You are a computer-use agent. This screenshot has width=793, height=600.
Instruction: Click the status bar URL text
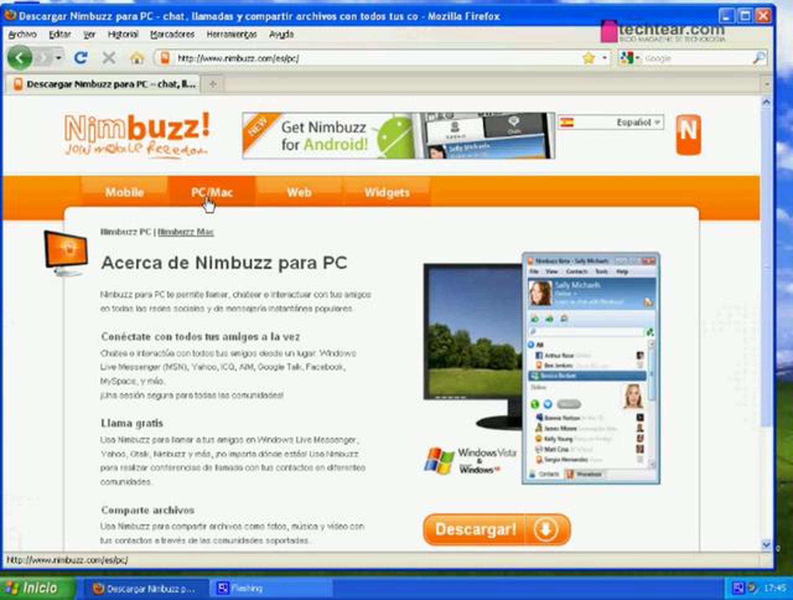coord(67,560)
